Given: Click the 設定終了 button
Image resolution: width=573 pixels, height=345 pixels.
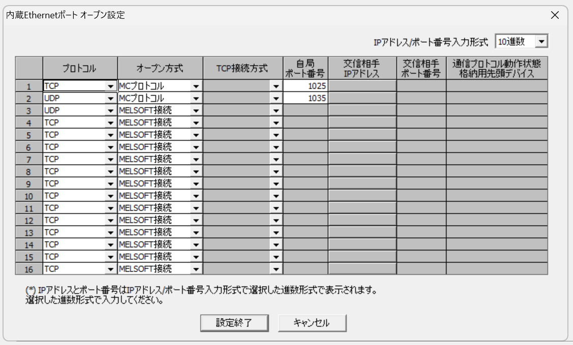Looking at the screenshot, I should click(234, 323).
